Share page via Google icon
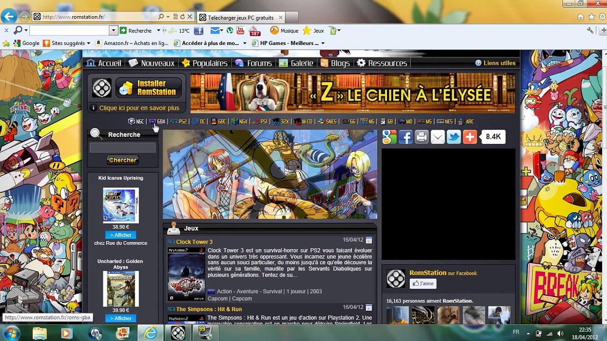 [x=389, y=137]
